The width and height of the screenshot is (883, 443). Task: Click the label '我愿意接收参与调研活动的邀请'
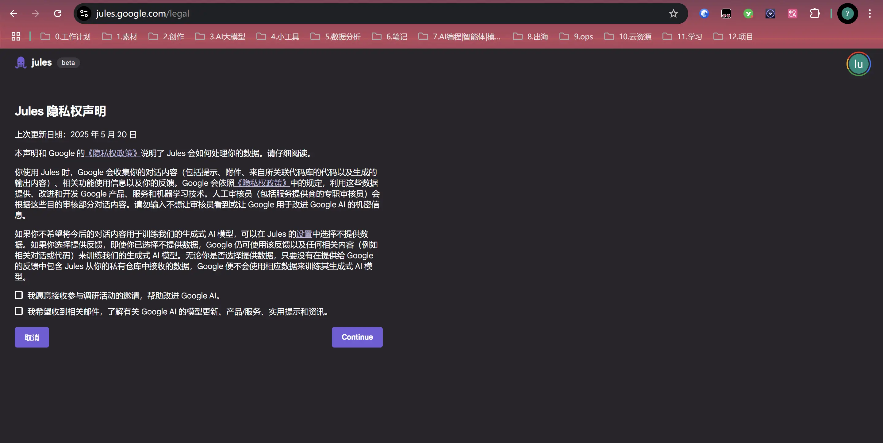83,295
